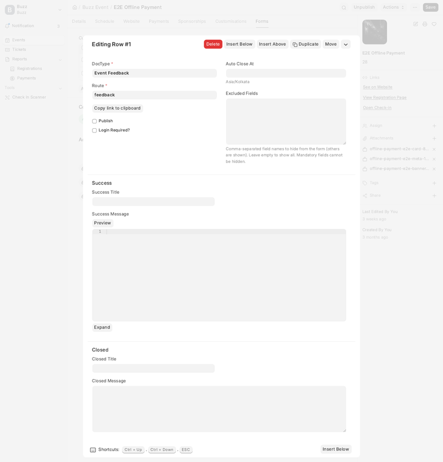Open Buzz Event breadcrumb link

click(x=96, y=7)
